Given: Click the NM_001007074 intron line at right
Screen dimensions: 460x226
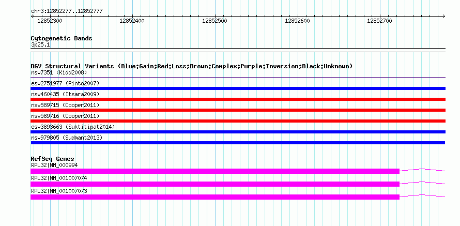Looking at the screenshot, I should 422,183.
